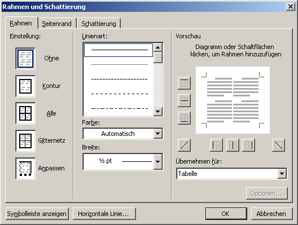The height and width of the screenshot is (225, 298).
Task: Click the Abbrechen button
Action: click(271, 214)
